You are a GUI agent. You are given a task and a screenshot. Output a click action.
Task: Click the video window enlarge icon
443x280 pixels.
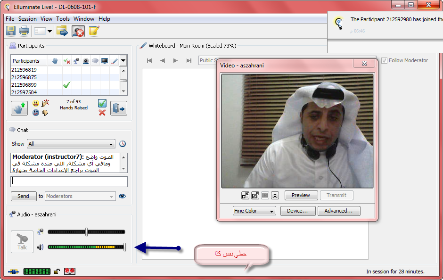(255, 195)
